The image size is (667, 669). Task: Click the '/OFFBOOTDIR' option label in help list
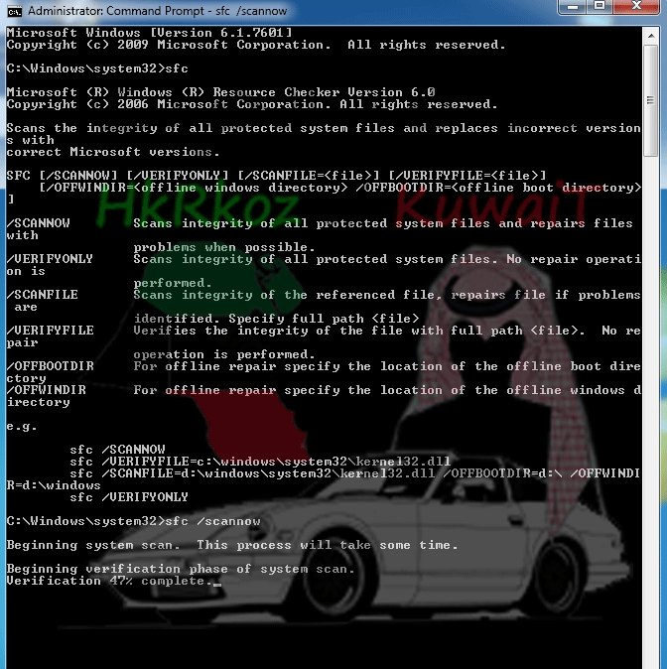click(x=50, y=367)
